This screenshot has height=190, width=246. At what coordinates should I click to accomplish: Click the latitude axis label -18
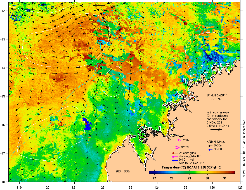(x=3, y=182)
